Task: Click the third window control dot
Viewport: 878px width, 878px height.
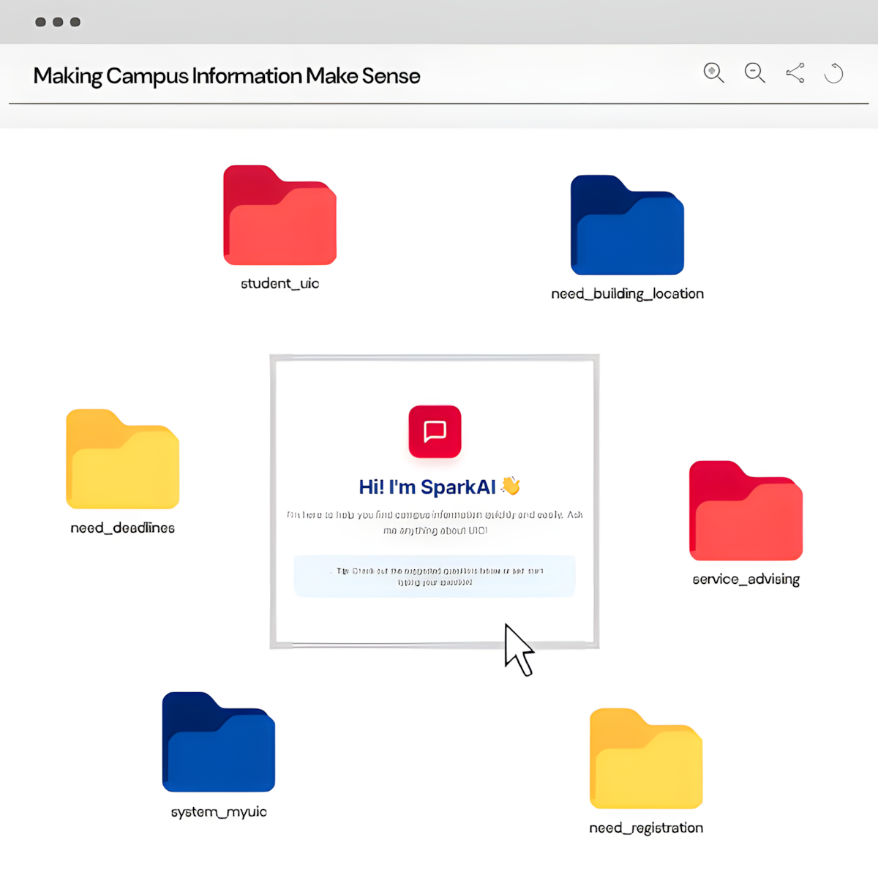Action: pos(75,22)
